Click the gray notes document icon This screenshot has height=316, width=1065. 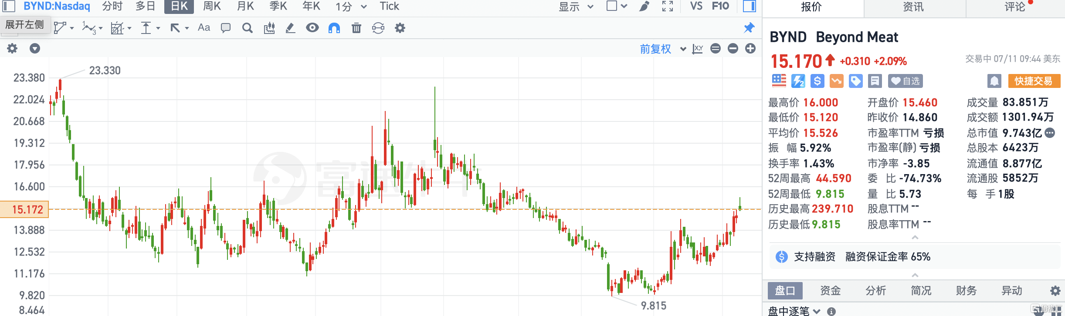point(875,81)
